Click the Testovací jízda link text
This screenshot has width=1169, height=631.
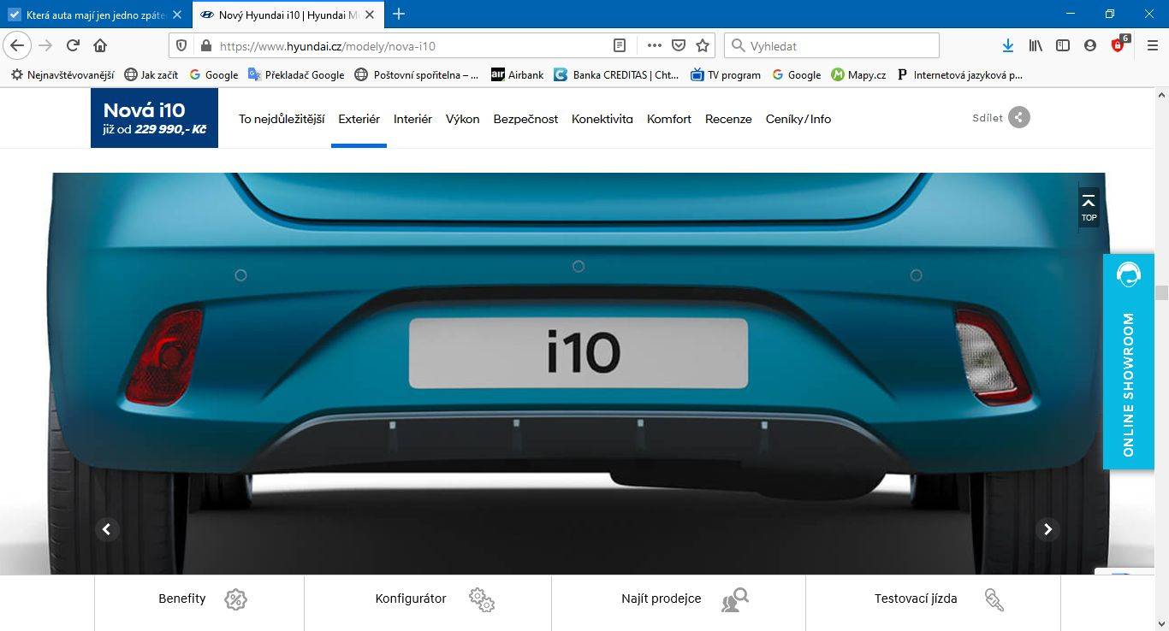pyautogui.click(x=916, y=599)
